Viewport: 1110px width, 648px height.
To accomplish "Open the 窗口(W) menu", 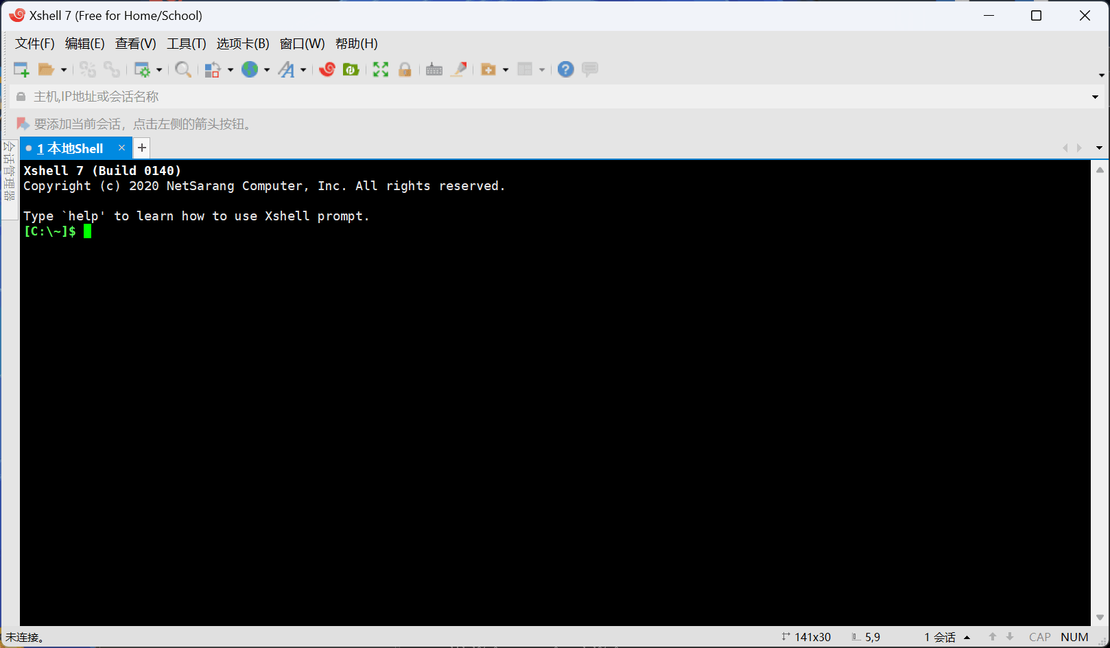I will tap(303, 44).
